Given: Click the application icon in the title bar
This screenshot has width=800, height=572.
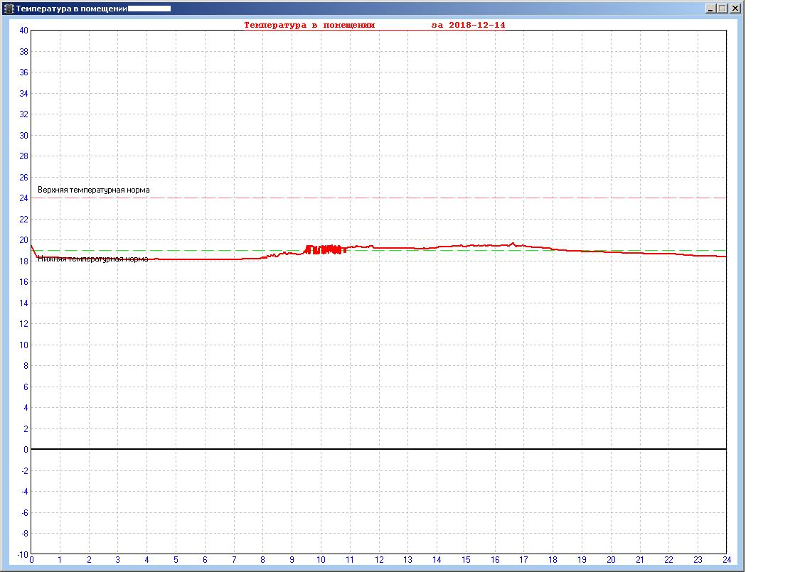Looking at the screenshot, I should click(x=8, y=9).
